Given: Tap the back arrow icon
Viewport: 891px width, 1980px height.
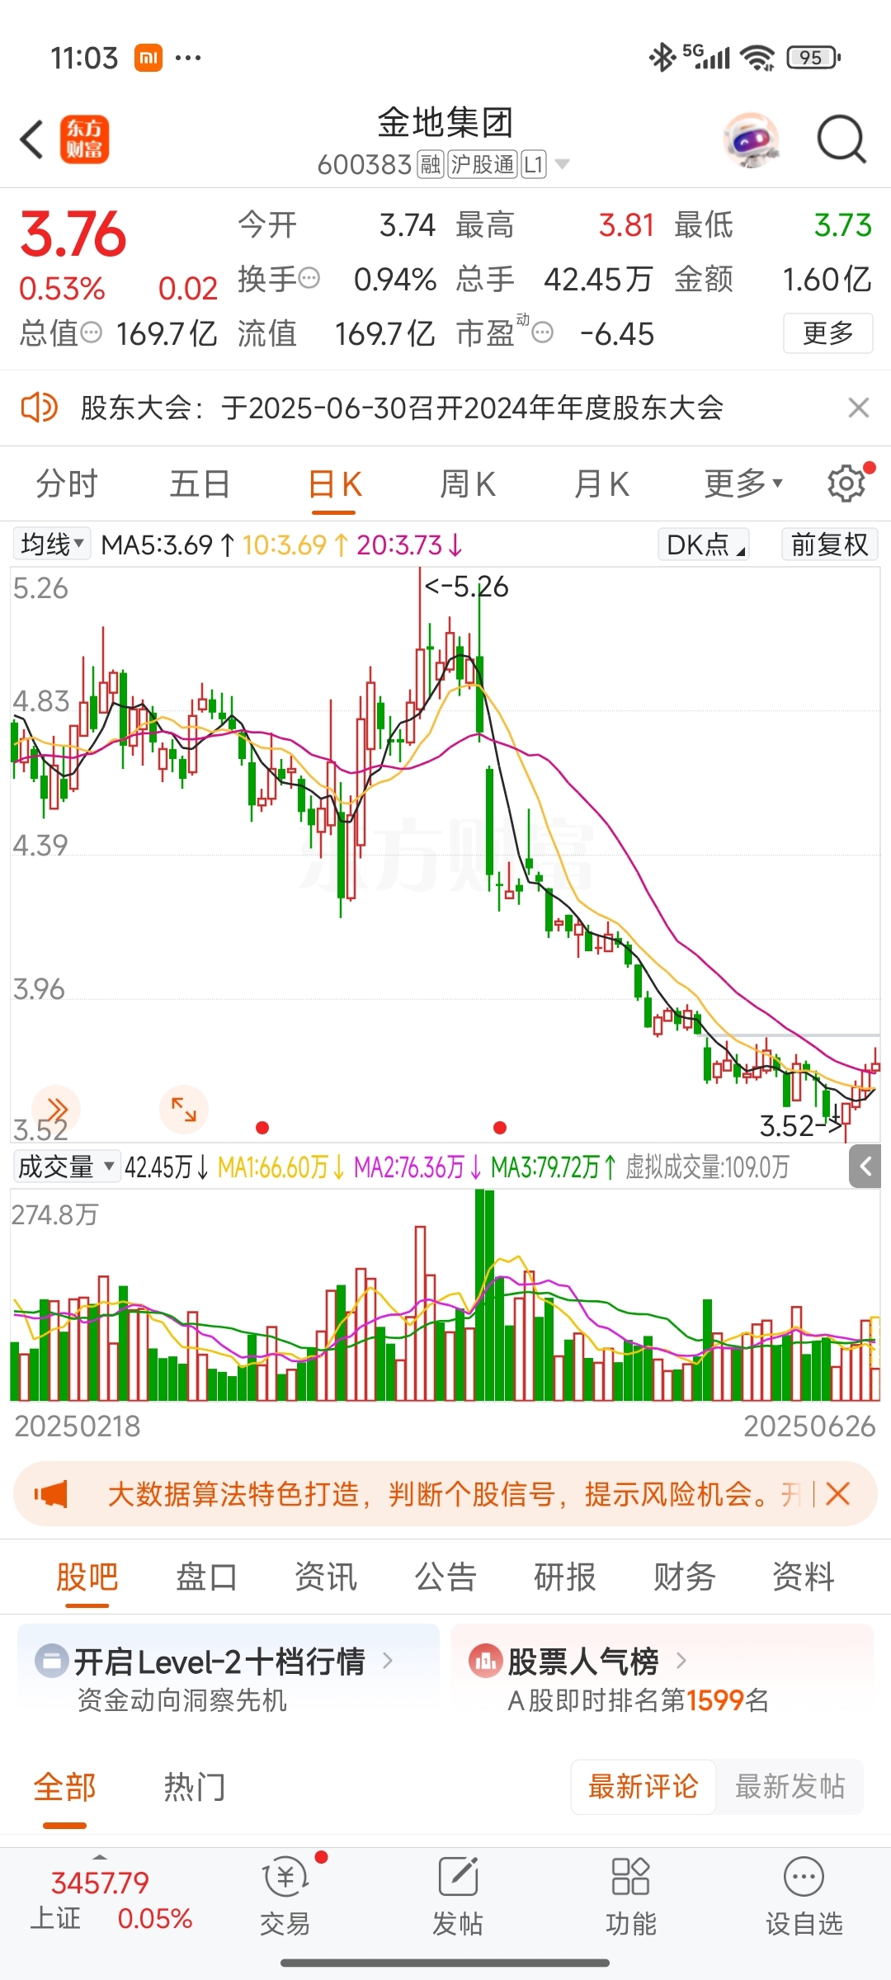Looking at the screenshot, I should tap(32, 139).
